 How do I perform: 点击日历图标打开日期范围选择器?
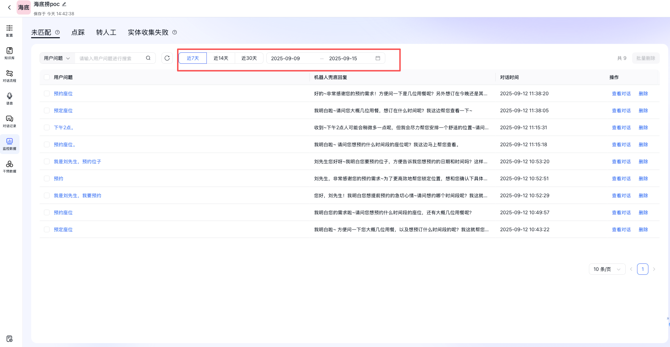tap(377, 58)
